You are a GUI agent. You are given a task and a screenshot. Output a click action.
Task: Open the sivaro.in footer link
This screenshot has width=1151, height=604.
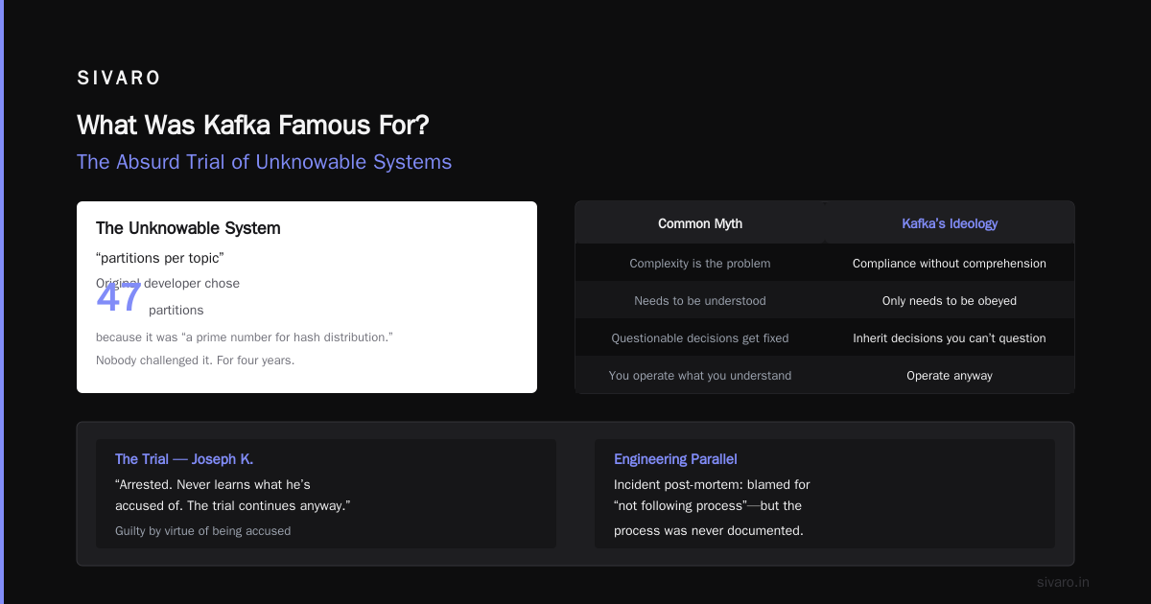point(1064,582)
